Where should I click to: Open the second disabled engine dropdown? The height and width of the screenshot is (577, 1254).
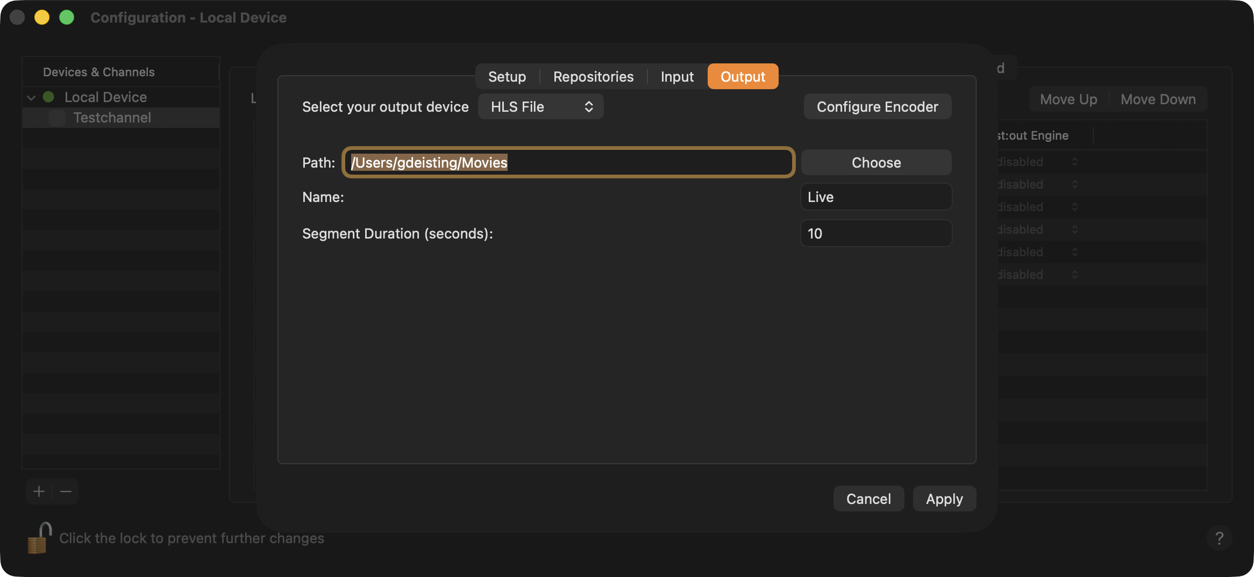click(x=1038, y=184)
